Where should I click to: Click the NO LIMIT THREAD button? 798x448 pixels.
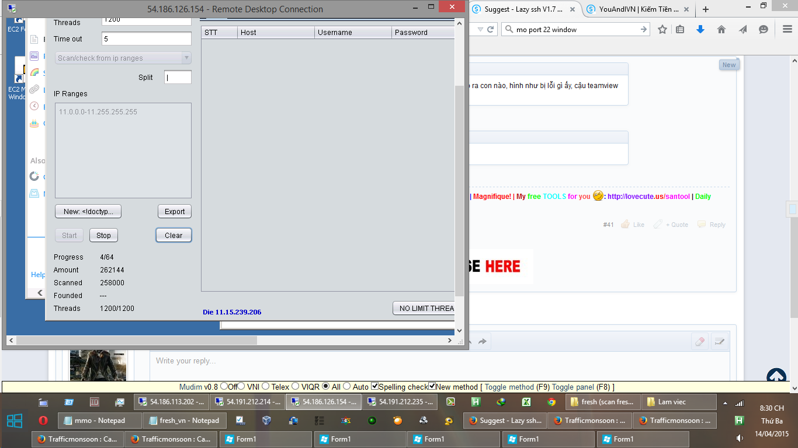click(424, 308)
